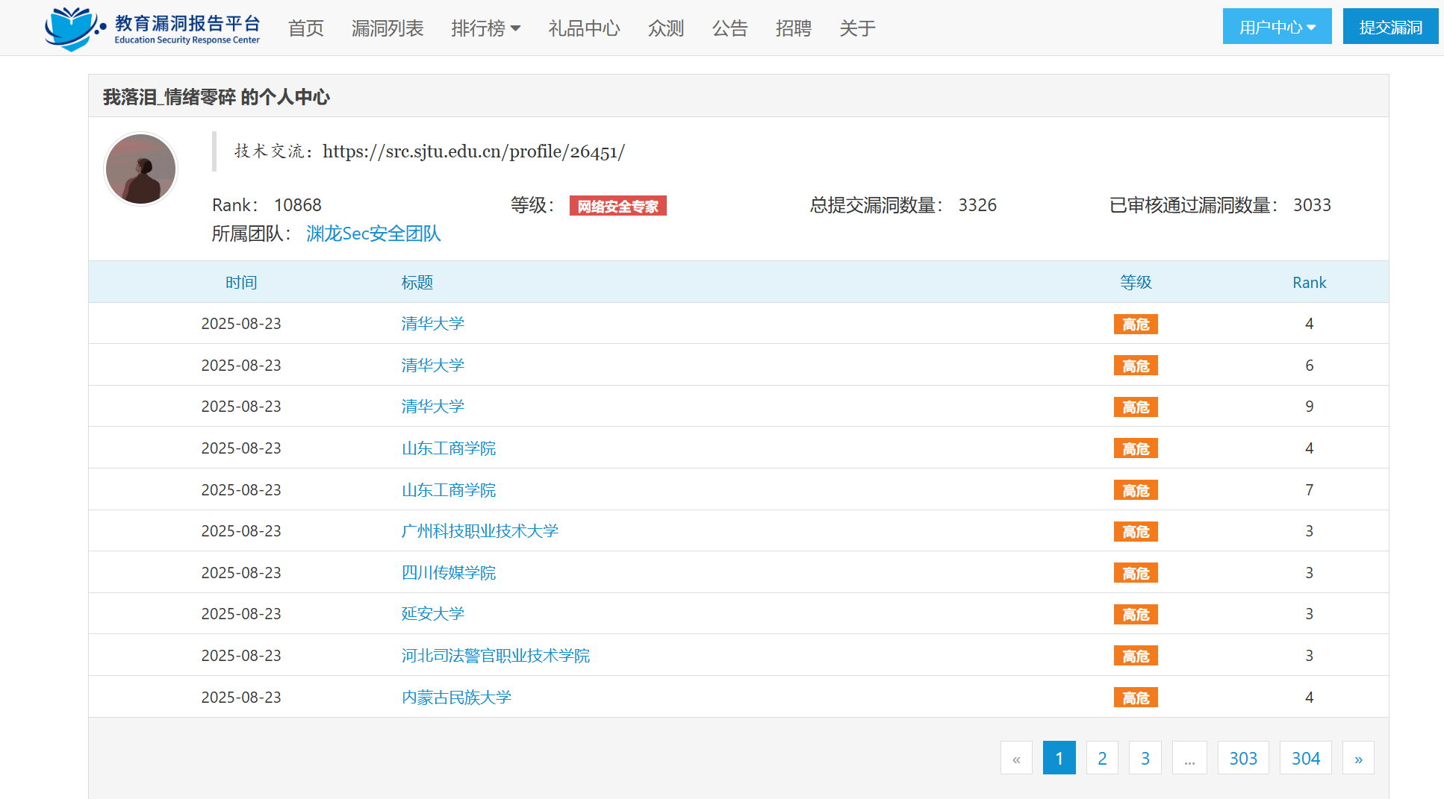Jump to page 304 in pagination
Viewport: 1444px width, 799px height.
point(1305,759)
